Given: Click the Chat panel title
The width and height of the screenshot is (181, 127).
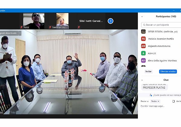Looking at the screenshot, I should [x=166, y=80].
